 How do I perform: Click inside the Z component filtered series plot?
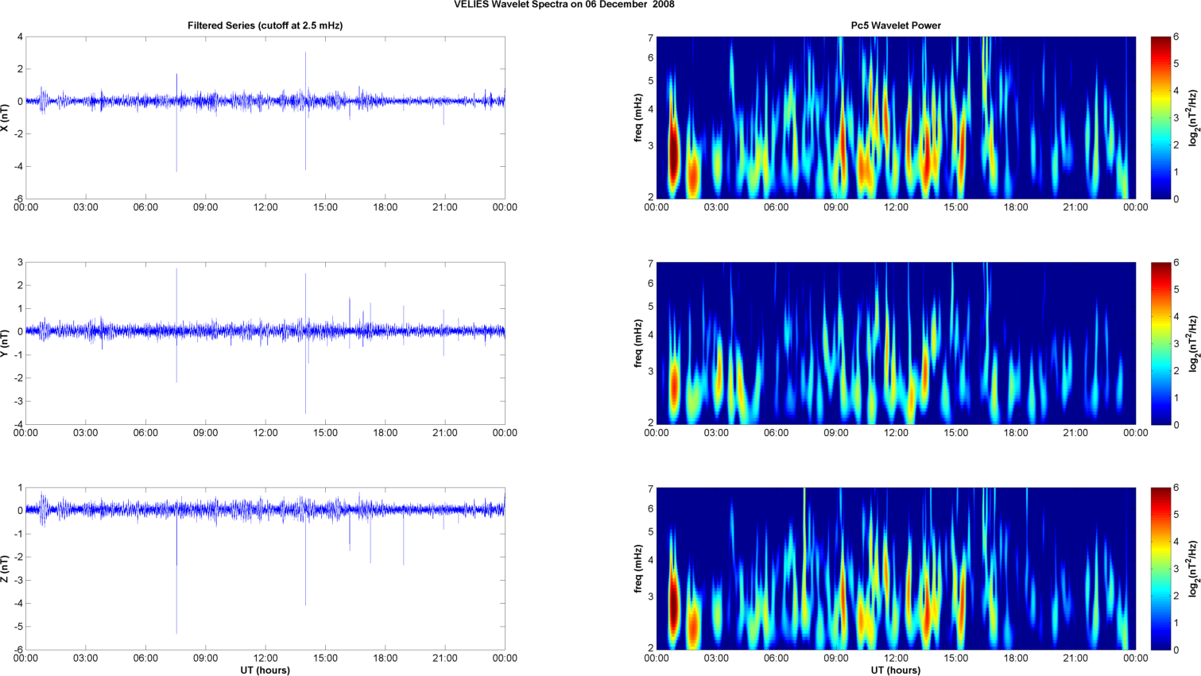[x=265, y=569]
